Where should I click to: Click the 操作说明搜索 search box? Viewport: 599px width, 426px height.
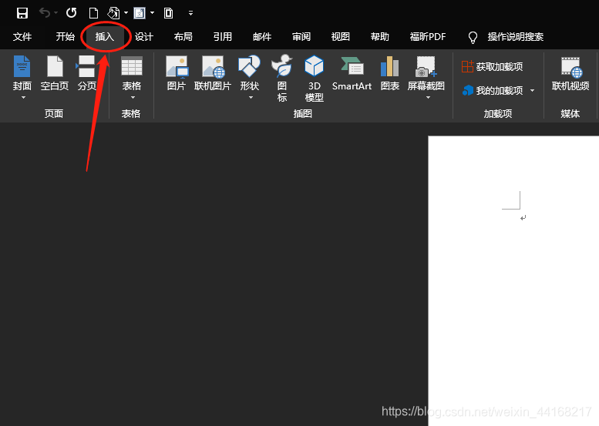tap(515, 37)
